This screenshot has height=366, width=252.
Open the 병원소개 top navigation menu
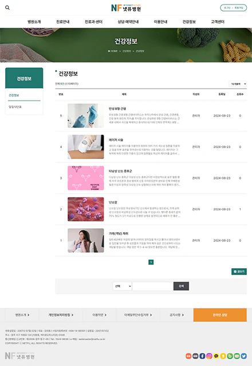tap(34, 22)
